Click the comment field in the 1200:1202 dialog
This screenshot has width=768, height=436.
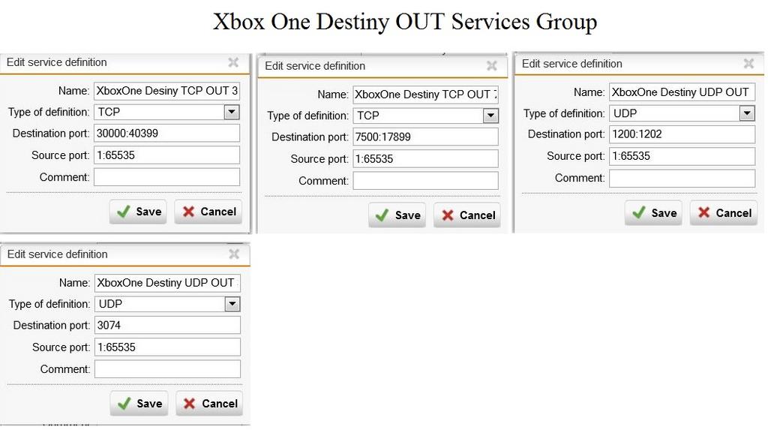point(682,179)
